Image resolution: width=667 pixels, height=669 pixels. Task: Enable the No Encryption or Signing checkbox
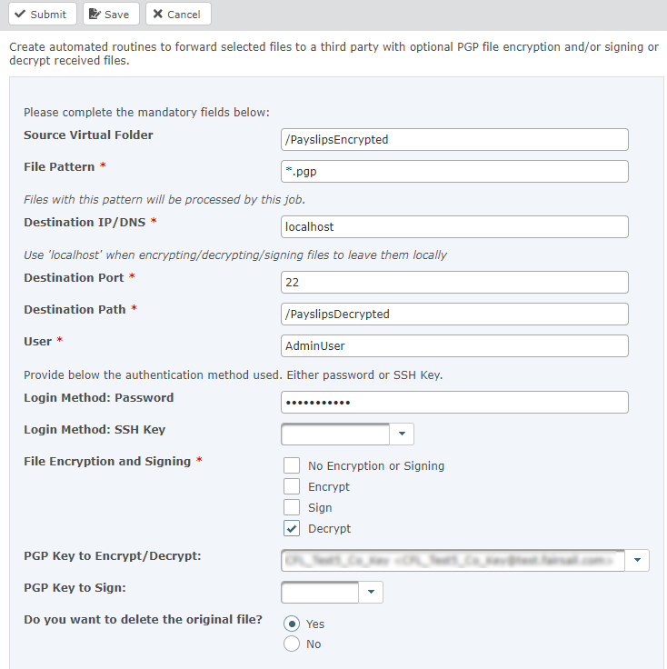pyautogui.click(x=292, y=465)
